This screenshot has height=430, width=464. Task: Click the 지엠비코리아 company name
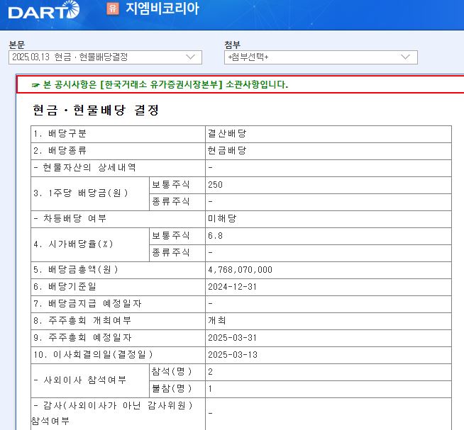(x=162, y=9)
